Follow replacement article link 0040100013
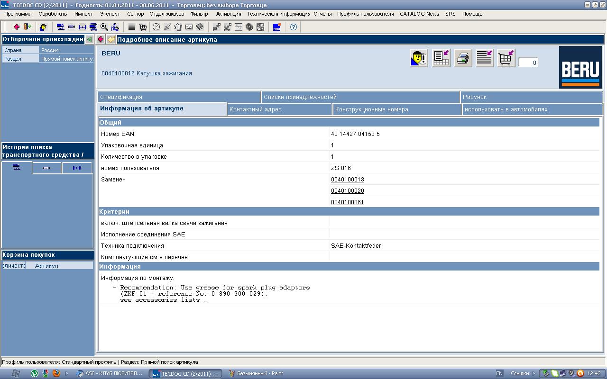 [x=347, y=180]
